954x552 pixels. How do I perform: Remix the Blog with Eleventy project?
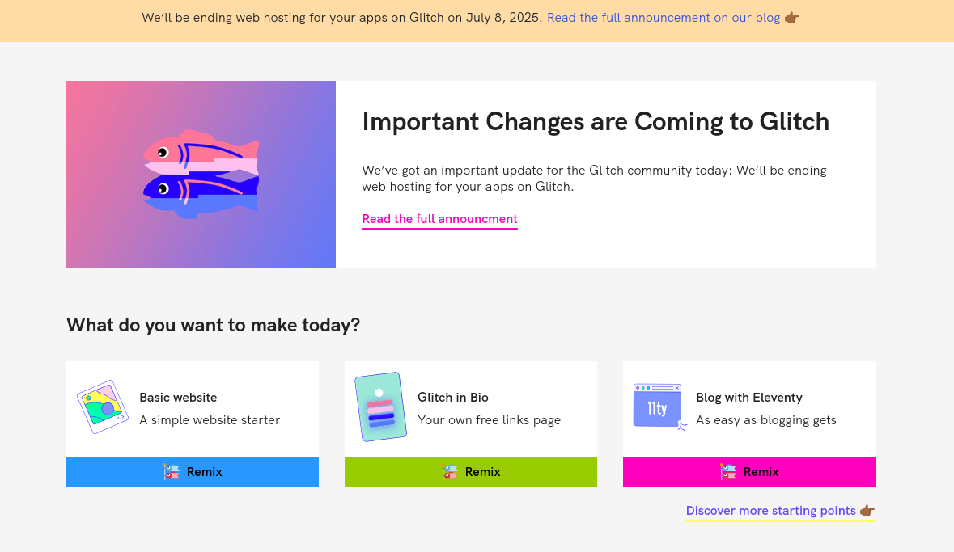pos(749,472)
